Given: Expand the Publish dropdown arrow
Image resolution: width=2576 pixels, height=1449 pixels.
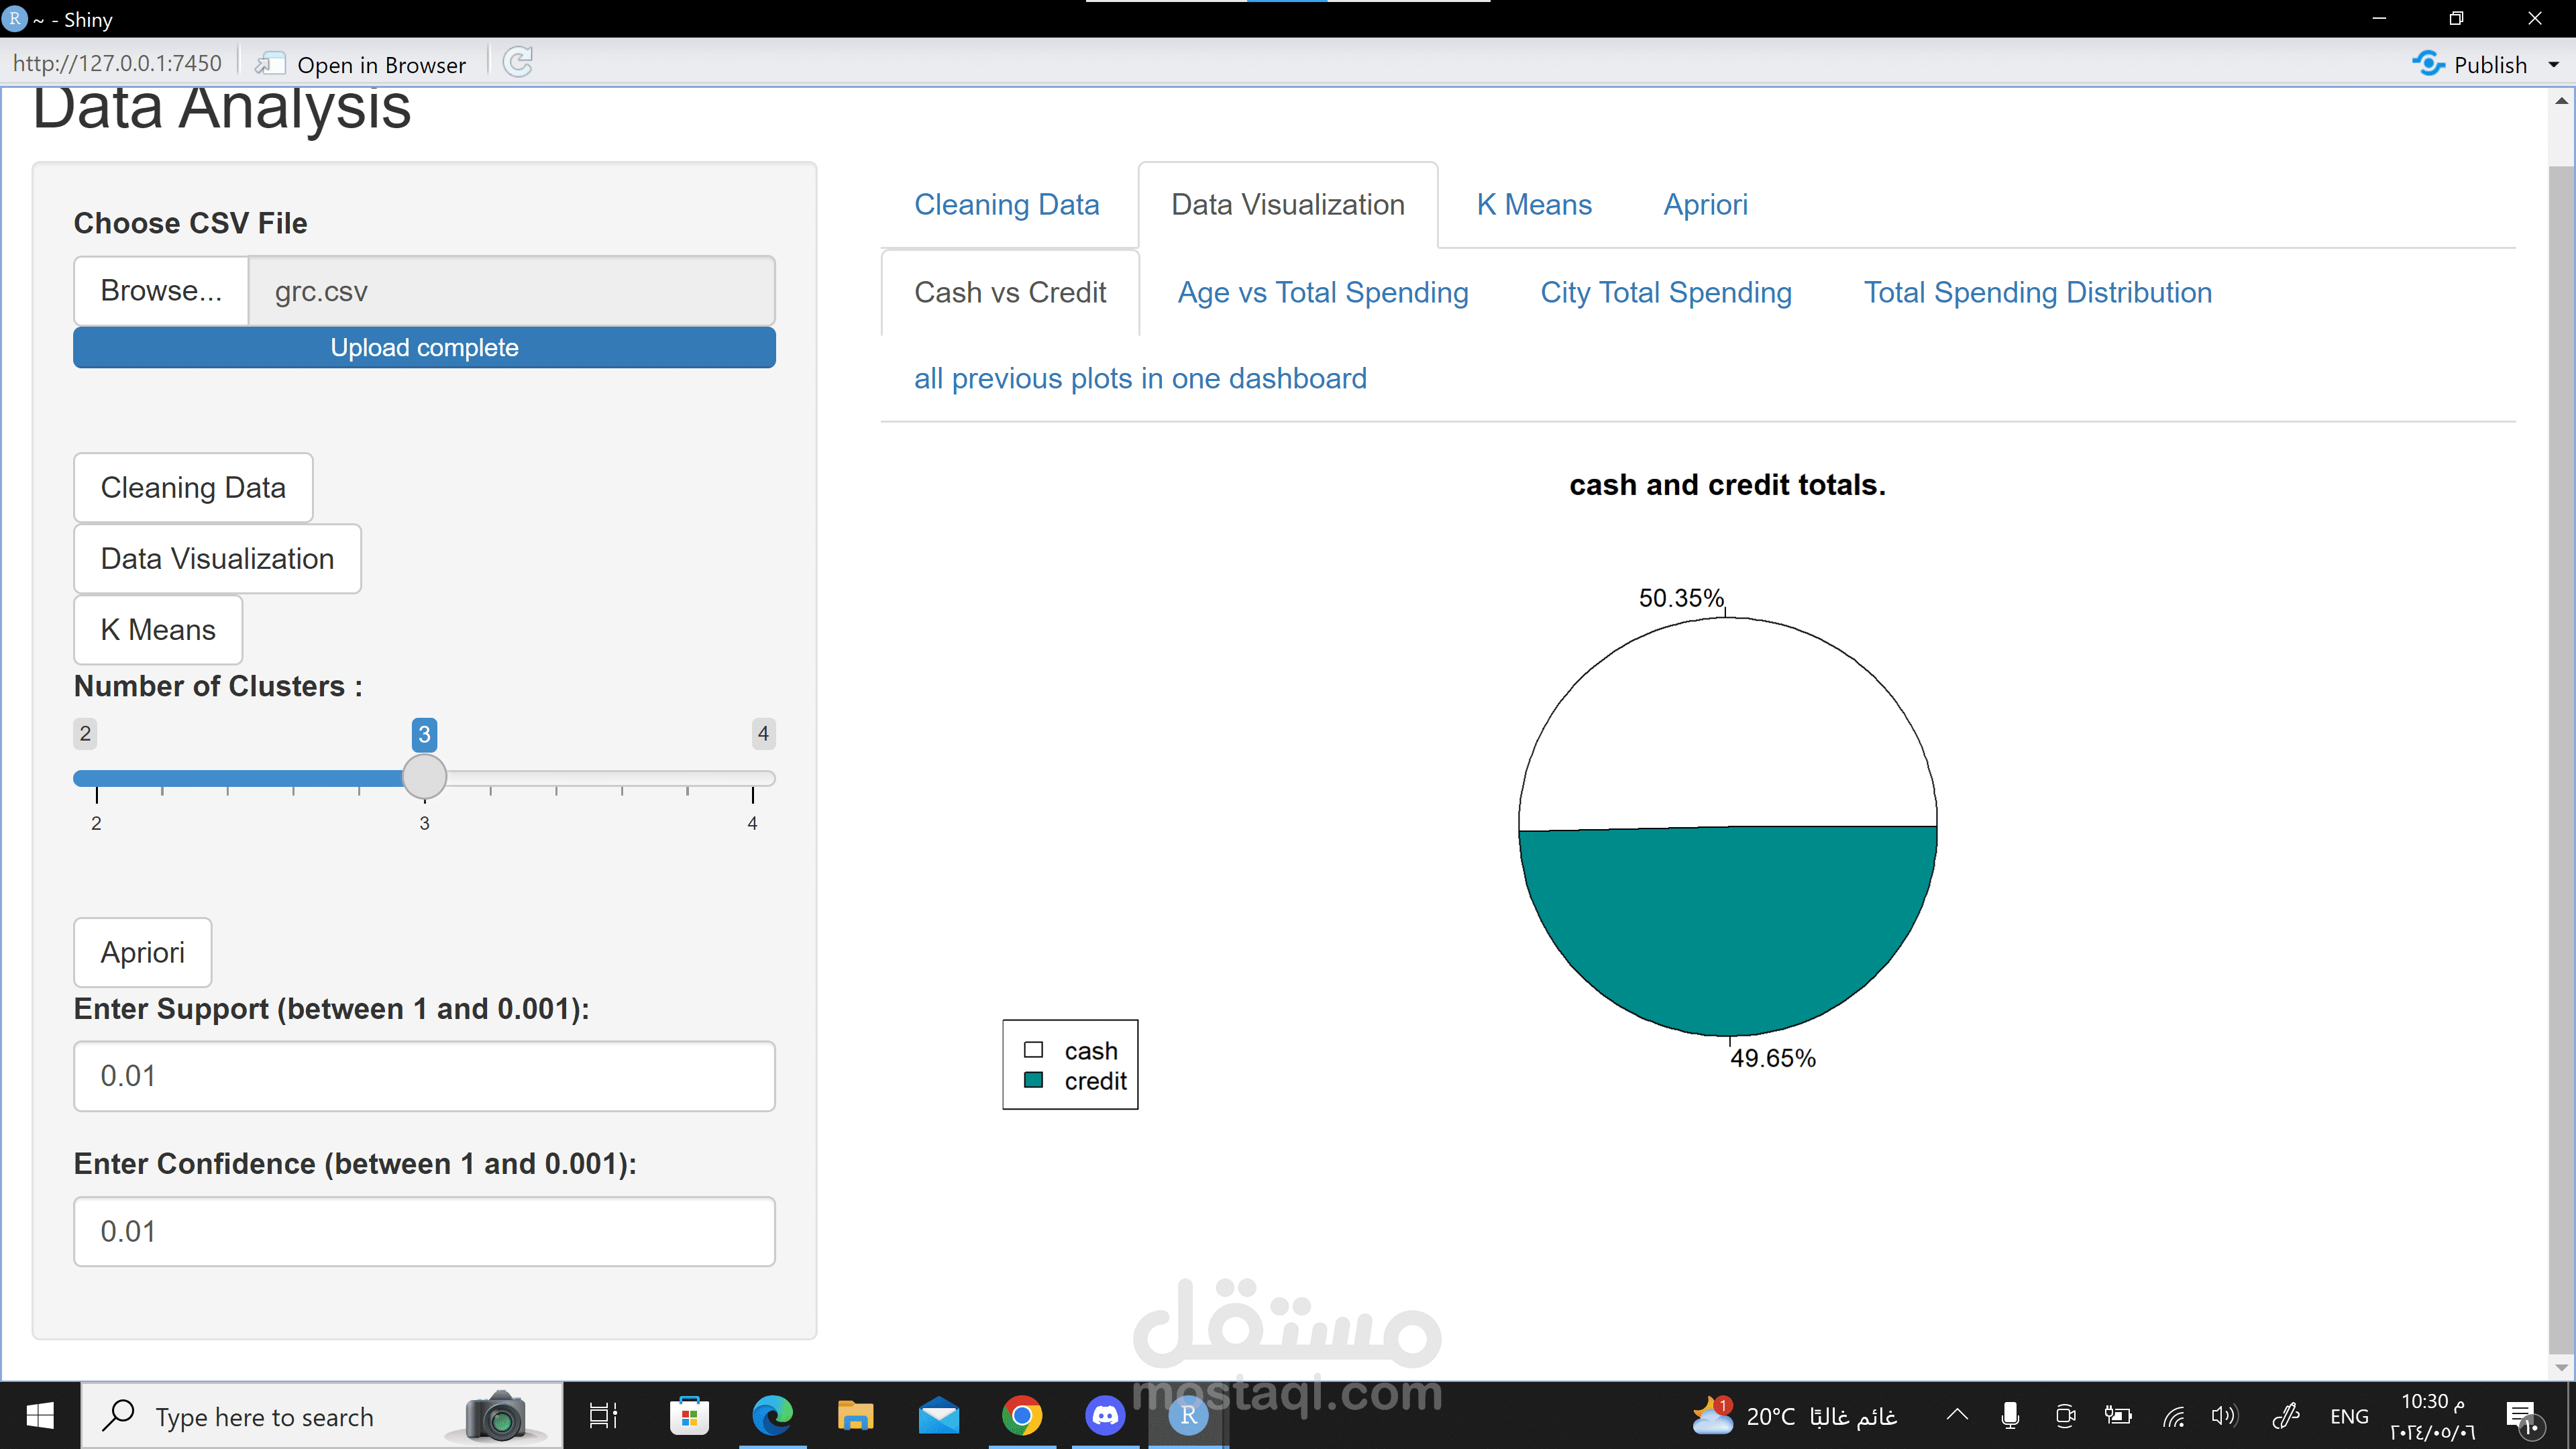Looking at the screenshot, I should tap(2553, 65).
